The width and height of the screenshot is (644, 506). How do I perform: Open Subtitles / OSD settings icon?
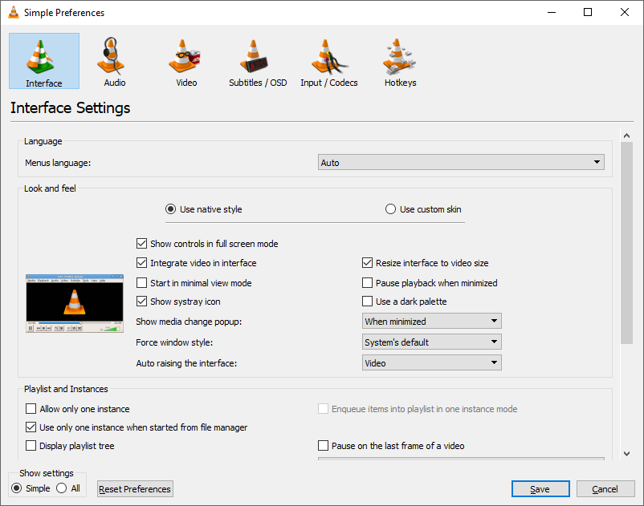coord(257,61)
